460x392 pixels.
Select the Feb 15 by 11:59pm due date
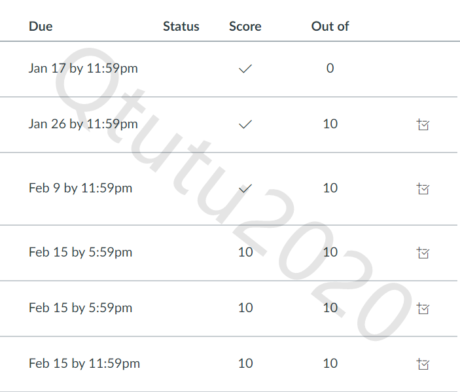84,364
